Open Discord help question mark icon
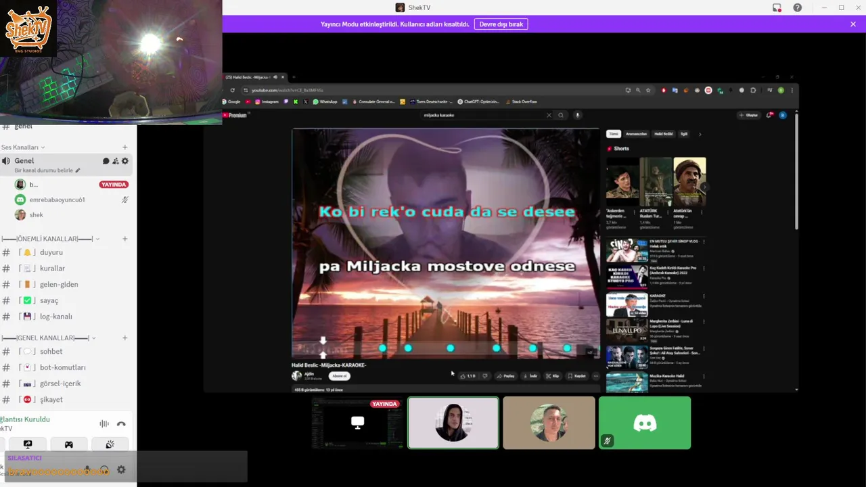This screenshot has width=866, height=487. 798,7
